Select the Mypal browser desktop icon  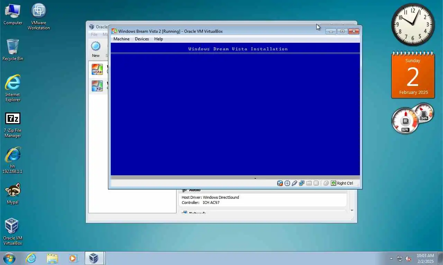[x=13, y=194]
